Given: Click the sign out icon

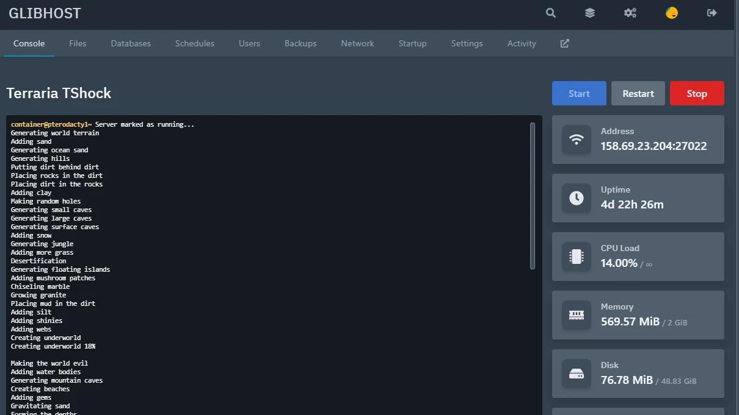Looking at the screenshot, I should (712, 13).
